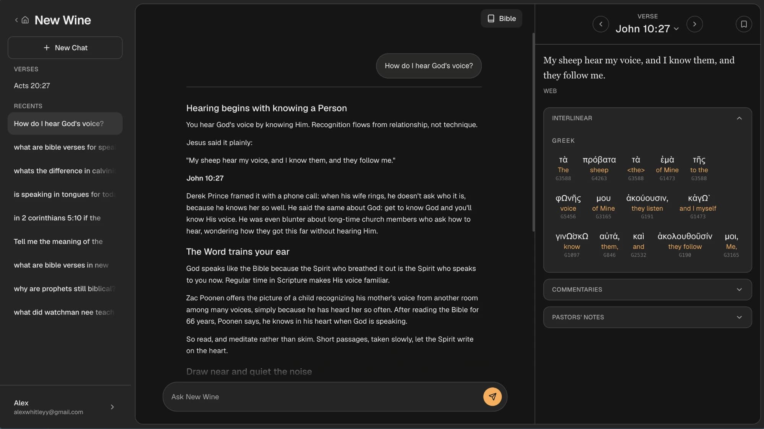Open 'why are prophets still biblical' chat

point(65,289)
